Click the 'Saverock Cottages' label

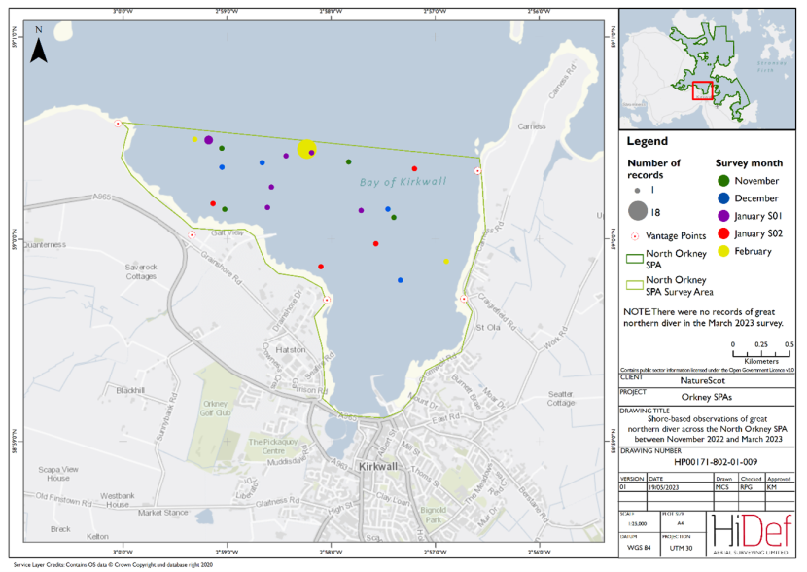141,271
